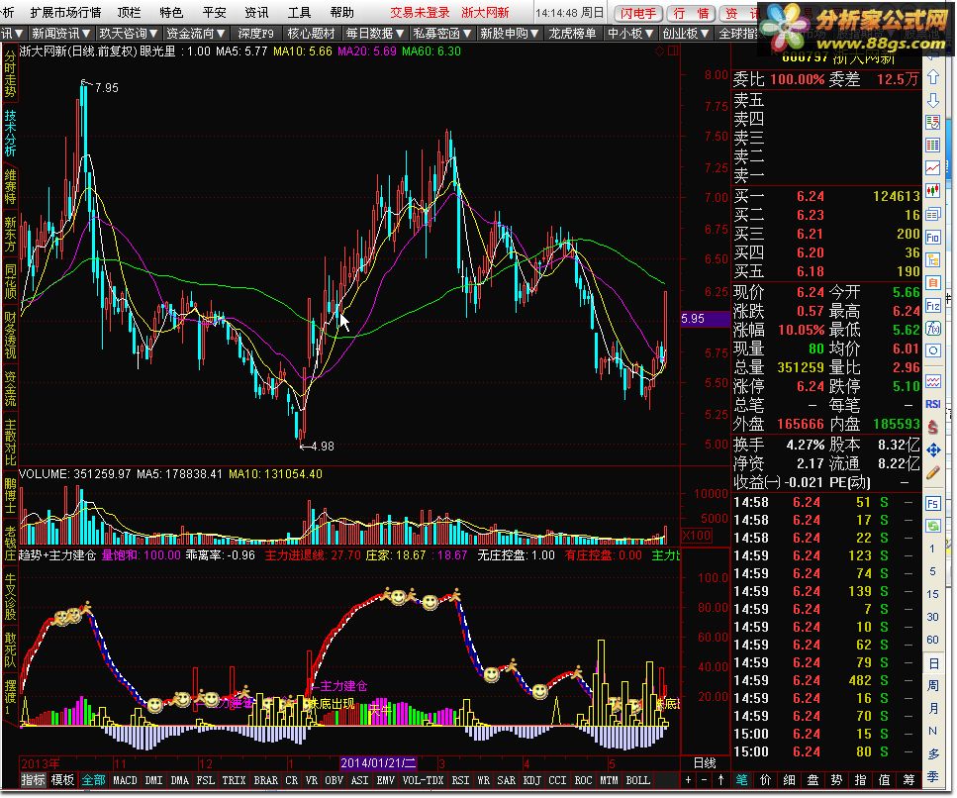The width and height of the screenshot is (957, 798).
Task: Open the 工具 menu
Action: (x=299, y=12)
